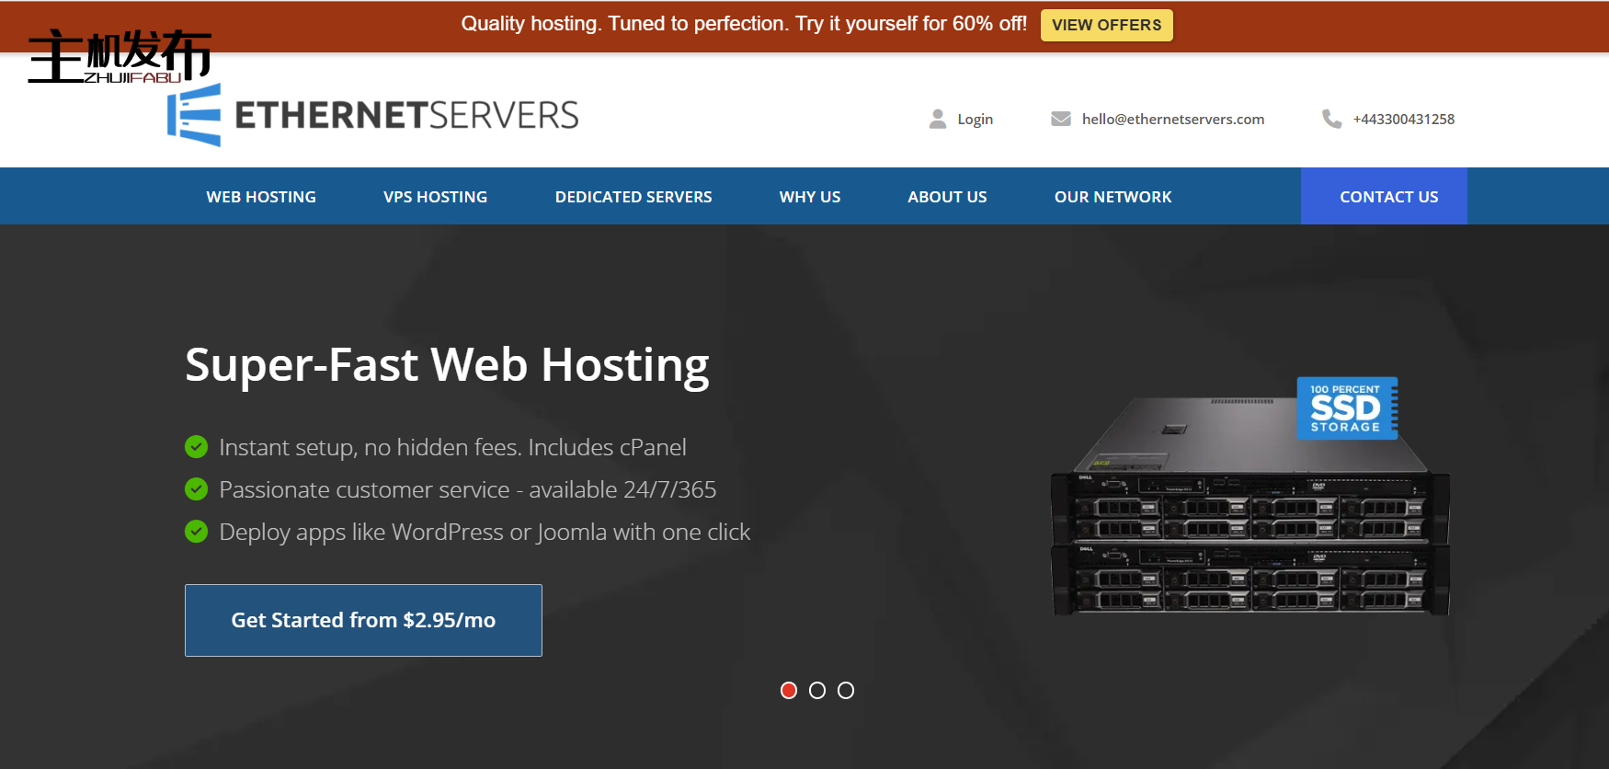The width and height of the screenshot is (1609, 769).
Task: Click the email envelope icon
Action: [x=1061, y=119]
